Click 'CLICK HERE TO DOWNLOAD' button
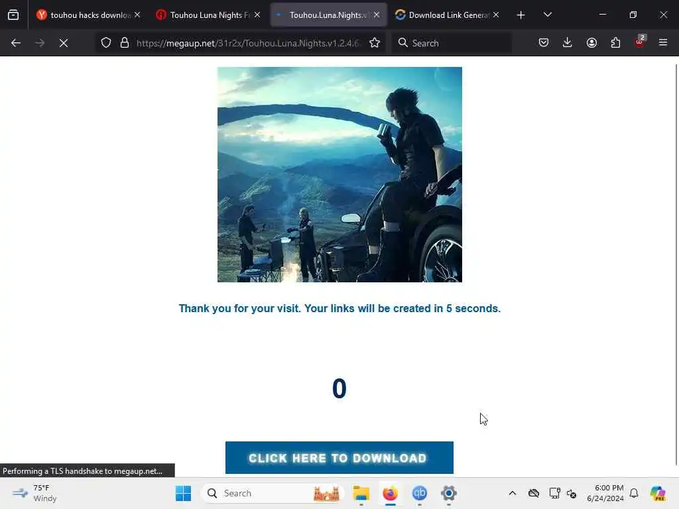The width and height of the screenshot is (679, 509). click(339, 457)
